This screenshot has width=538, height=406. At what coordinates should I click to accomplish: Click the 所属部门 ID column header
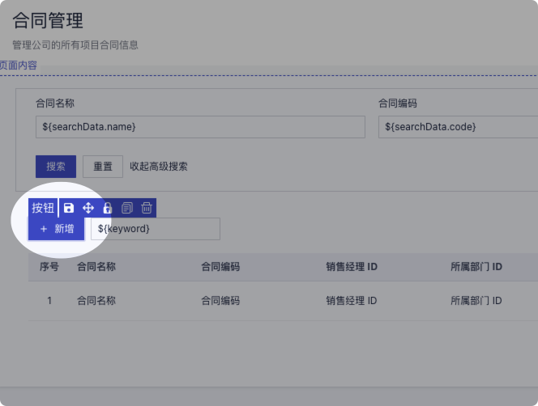click(476, 266)
